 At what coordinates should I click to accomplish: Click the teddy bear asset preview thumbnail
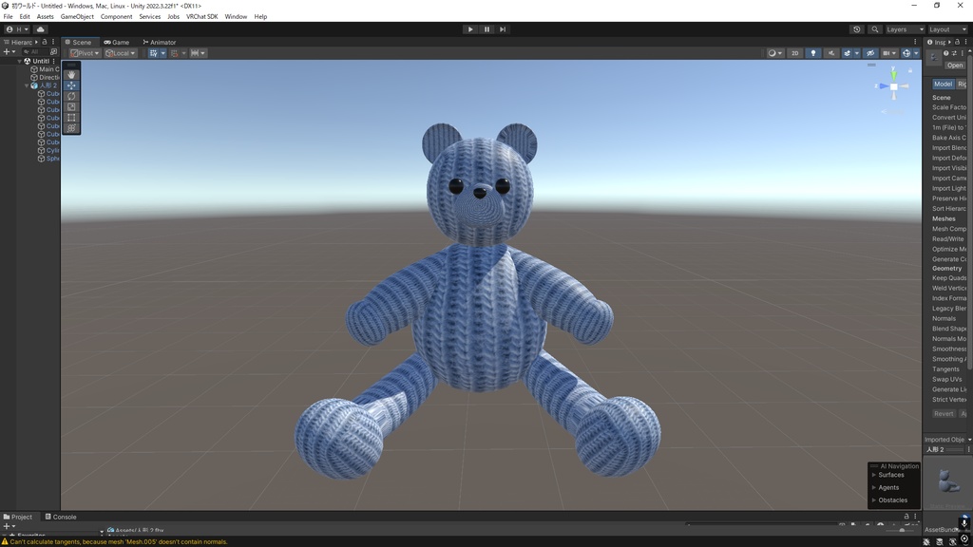pos(946,481)
